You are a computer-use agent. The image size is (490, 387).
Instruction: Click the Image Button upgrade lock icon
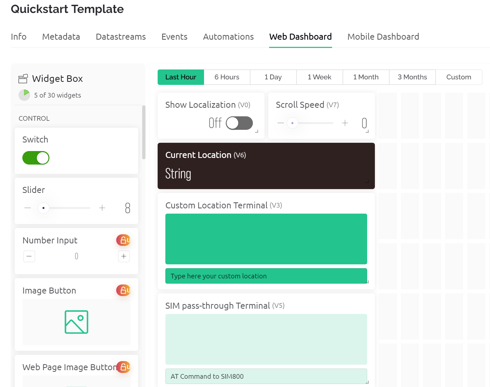click(x=123, y=290)
